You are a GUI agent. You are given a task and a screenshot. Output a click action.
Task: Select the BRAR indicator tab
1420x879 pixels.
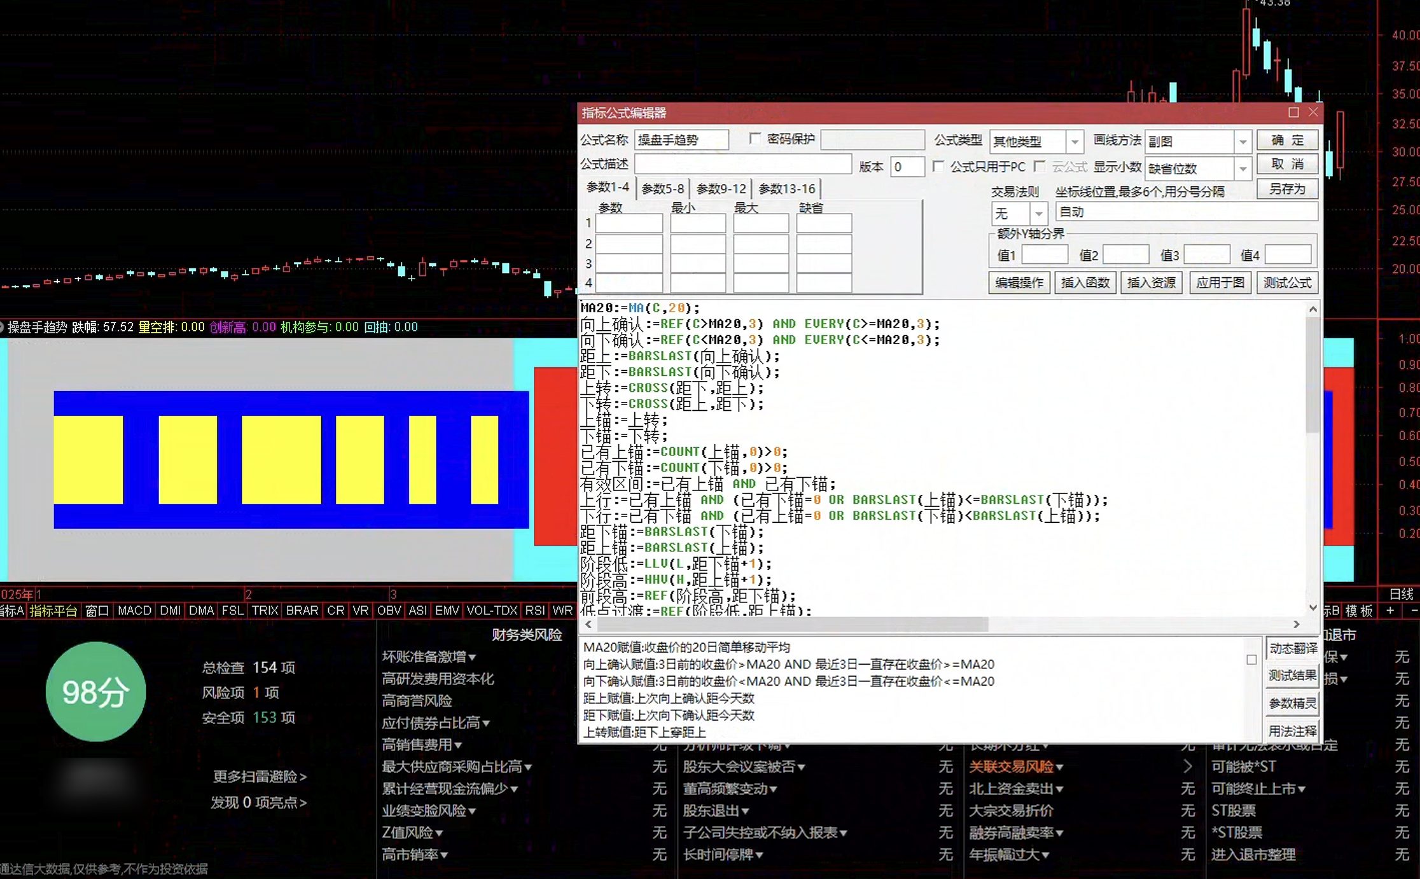click(302, 611)
